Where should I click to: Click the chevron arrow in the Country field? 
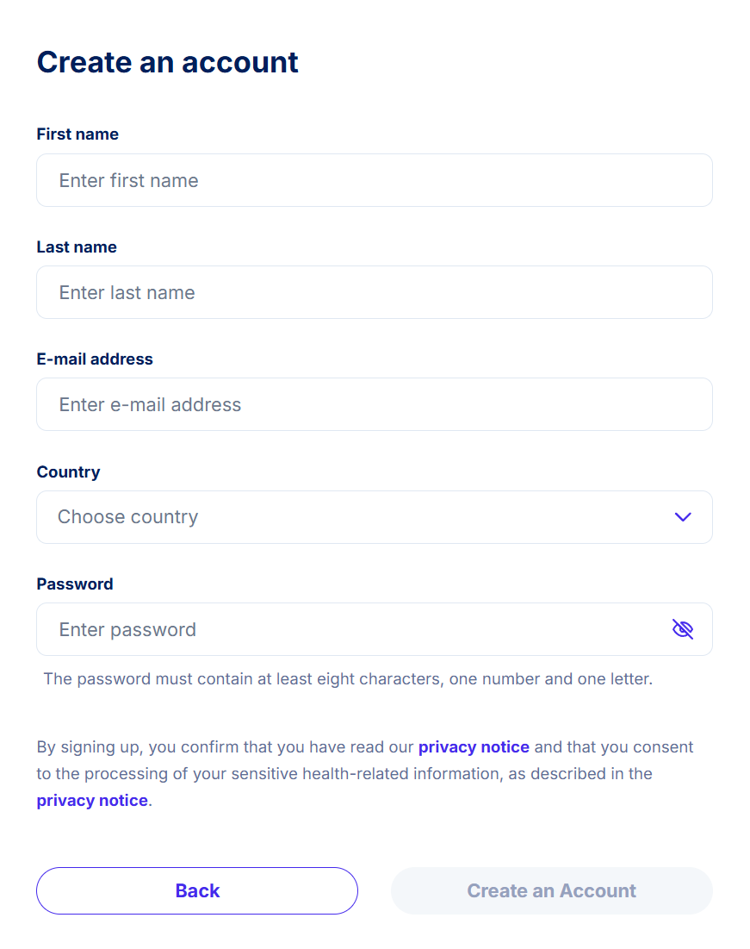683,517
